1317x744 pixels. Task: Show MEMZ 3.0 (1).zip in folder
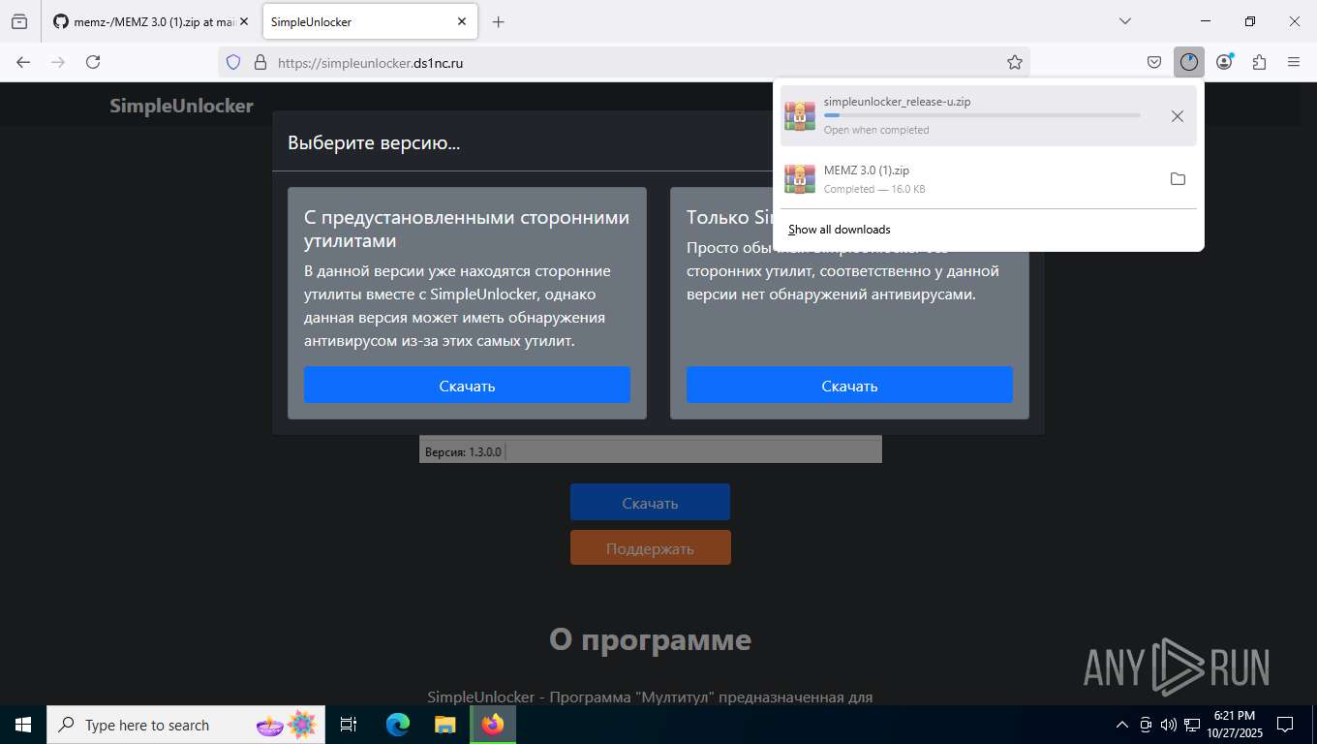[x=1178, y=179]
